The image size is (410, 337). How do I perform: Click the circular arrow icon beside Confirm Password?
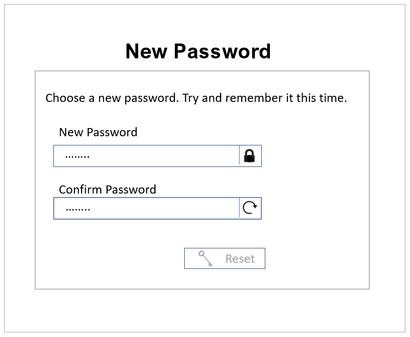coord(249,208)
